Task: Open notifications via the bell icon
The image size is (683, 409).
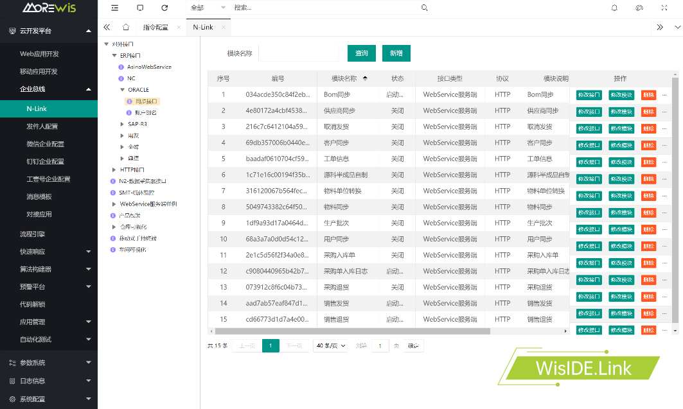Action: (614, 8)
